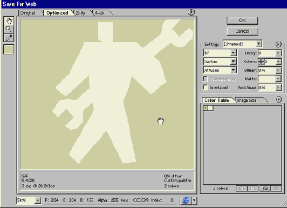
Task: Select the Eyedropper tool
Action: pyautogui.click(x=9, y=38)
